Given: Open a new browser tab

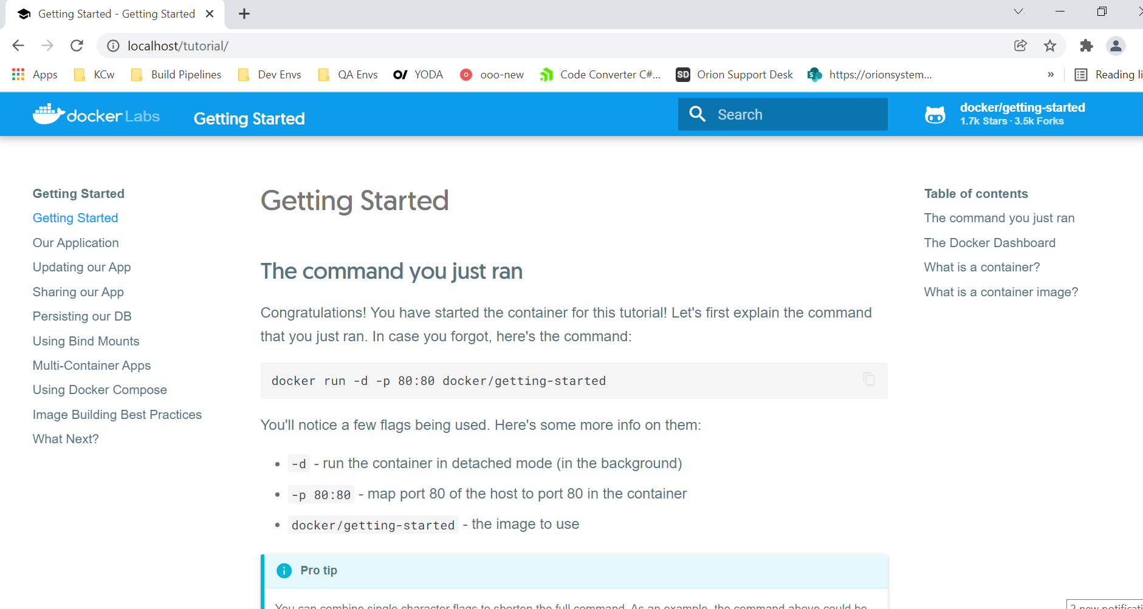Looking at the screenshot, I should click(x=244, y=14).
